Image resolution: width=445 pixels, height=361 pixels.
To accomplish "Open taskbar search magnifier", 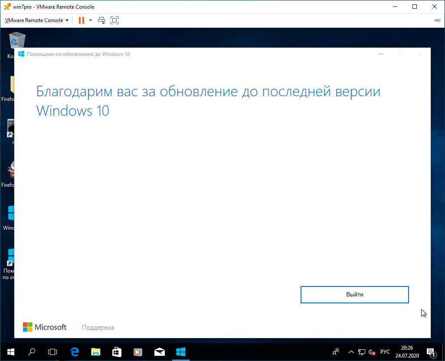I will coord(32,352).
